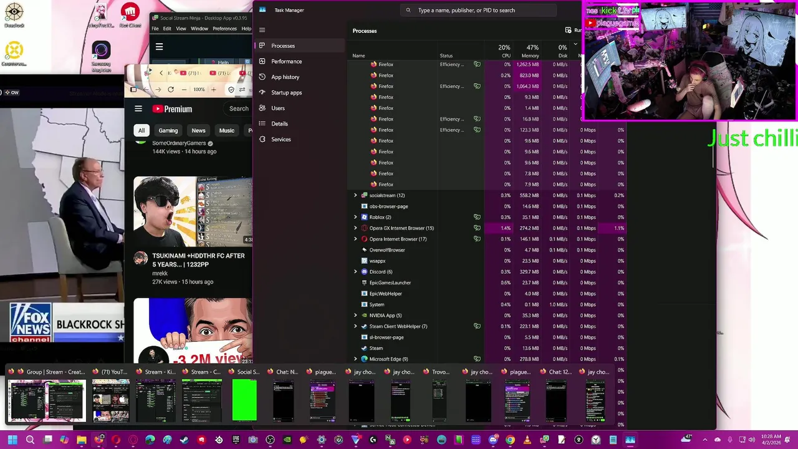Image resolution: width=798 pixels, height=449 pixels.
Task: Open Google Chrome taskbar icon
Action: (510, 440)
